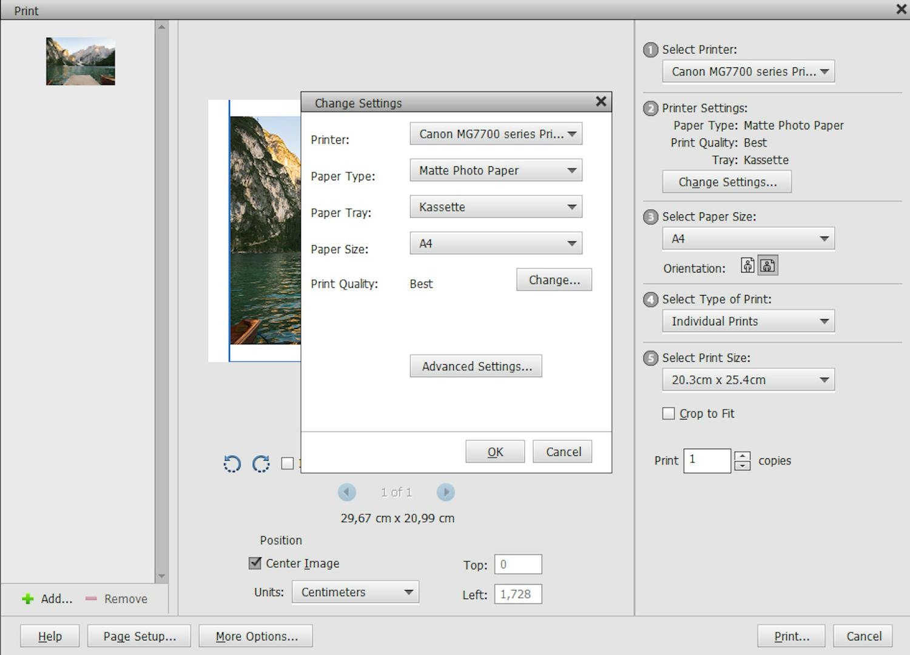This screenshot has height=655, width=910.
Task: Select portrait orientation
Action: 747,265
